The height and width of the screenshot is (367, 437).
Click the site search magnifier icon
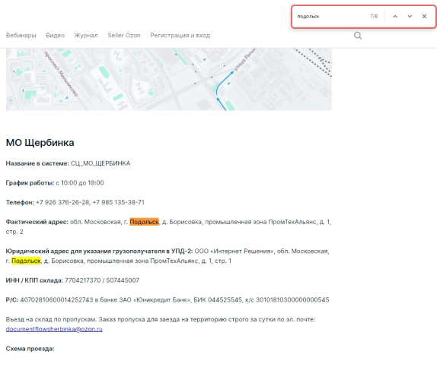click(358, 36)
